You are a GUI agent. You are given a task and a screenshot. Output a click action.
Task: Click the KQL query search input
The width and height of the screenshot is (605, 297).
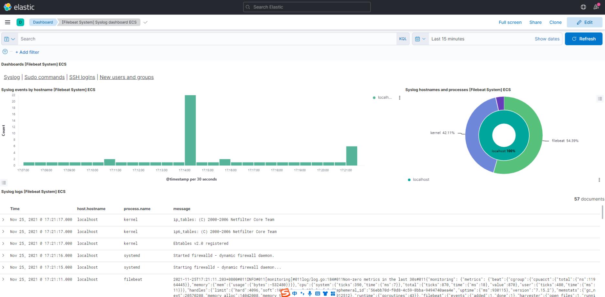[207, 39]
